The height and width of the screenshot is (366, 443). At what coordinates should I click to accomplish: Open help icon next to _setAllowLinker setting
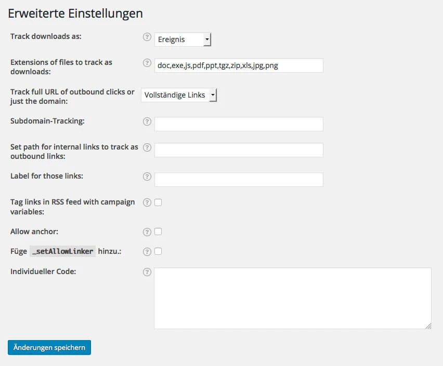(146, 251)
